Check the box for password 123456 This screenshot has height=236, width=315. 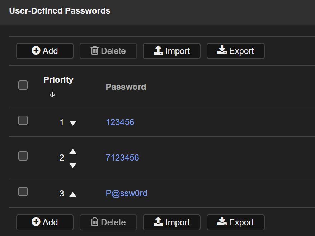pyautogui.click(x=23, y=120)
